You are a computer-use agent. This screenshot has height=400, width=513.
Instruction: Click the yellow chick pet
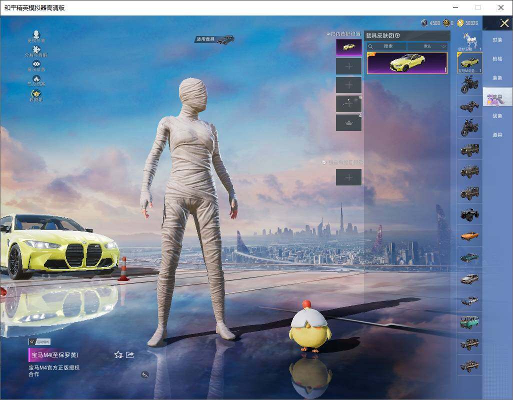click(310, 326)
